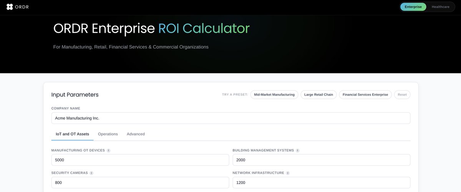
Task: Open info icon for Security Cameras
Action: [91, 173]
